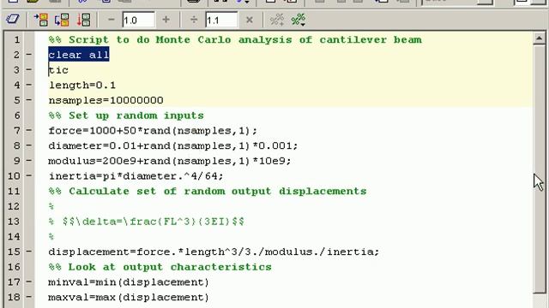Viewport: 549px width, 308px height.
Task: Set breakpoint on line 17 dash
Action: click(x=29, y=281)
